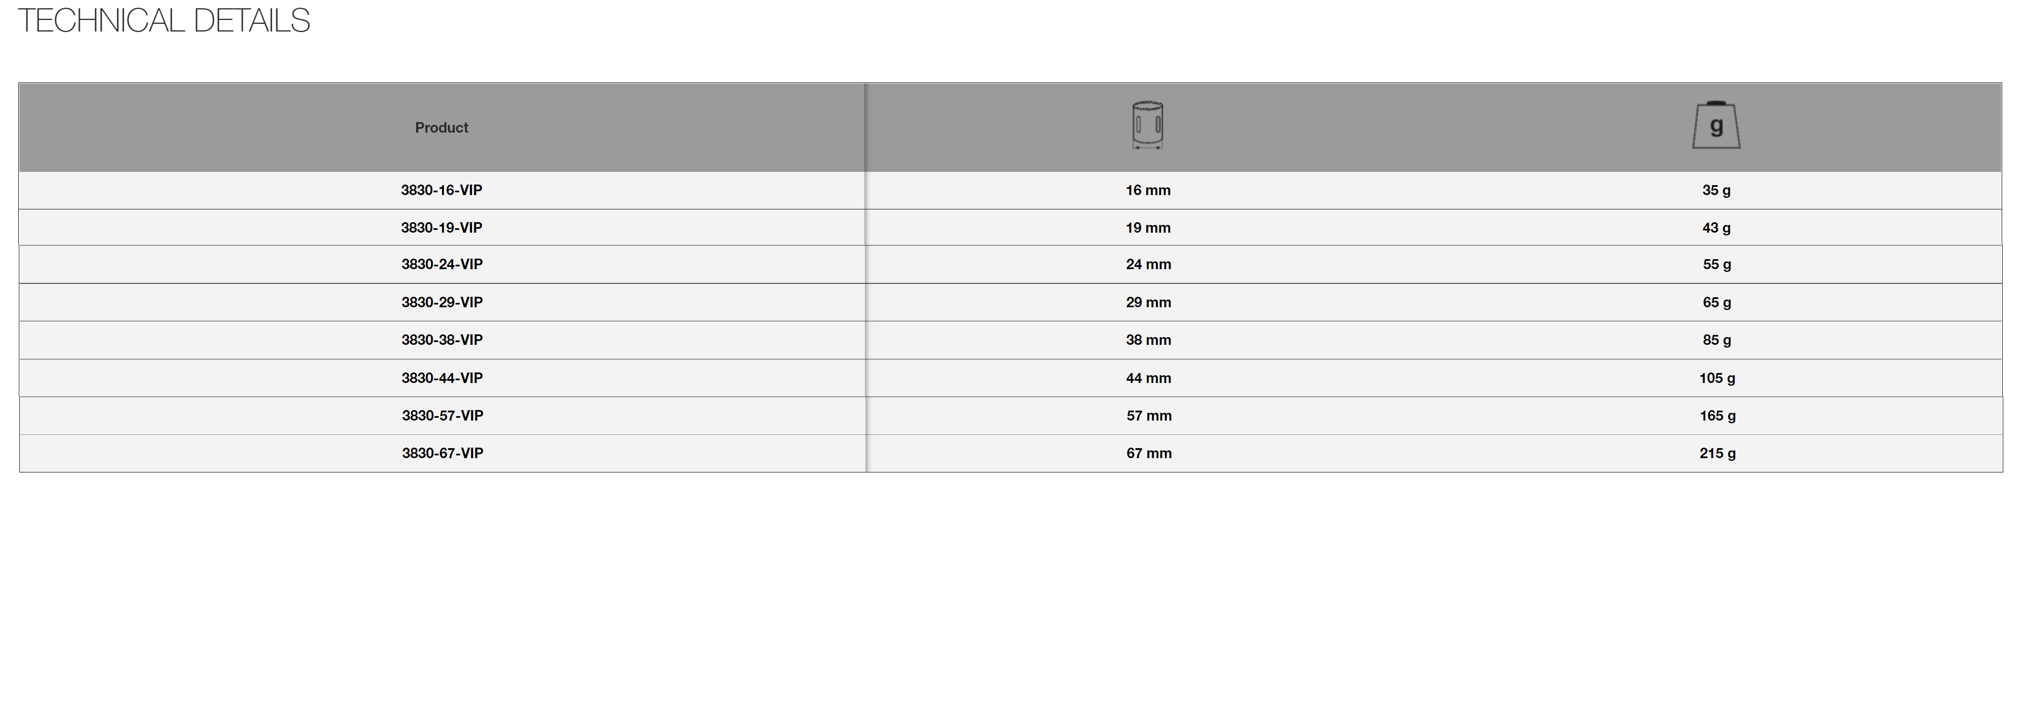
Task: Click the TECHNICAL DETAILS heading
Action: pyautogui.click(x=164, y=21)
